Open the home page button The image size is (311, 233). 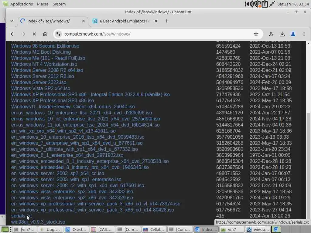45,34
